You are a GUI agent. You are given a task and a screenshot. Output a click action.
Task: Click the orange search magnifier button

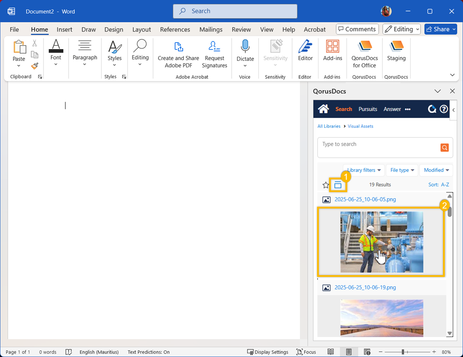(x=444, y=148)
